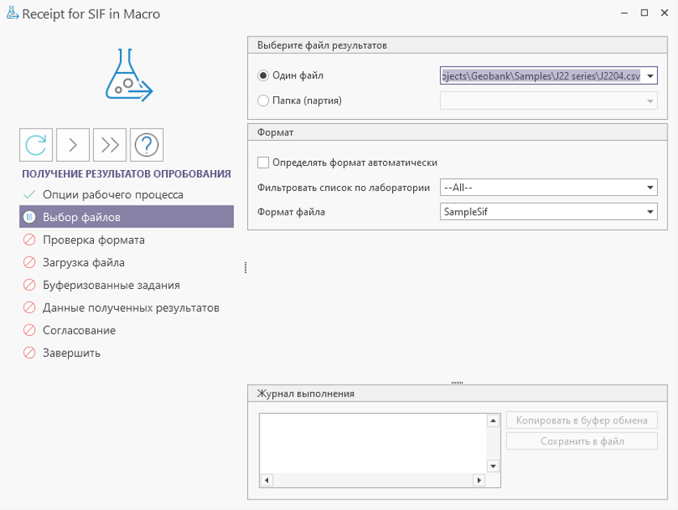The width and height of the screenshot is (678, 510).
Task: Enable Определять формат автоматически checkbox
Action: coord(263,163)
